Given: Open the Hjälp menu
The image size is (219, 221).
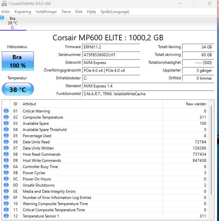Looking at the screenshot, I should point(91,12).
